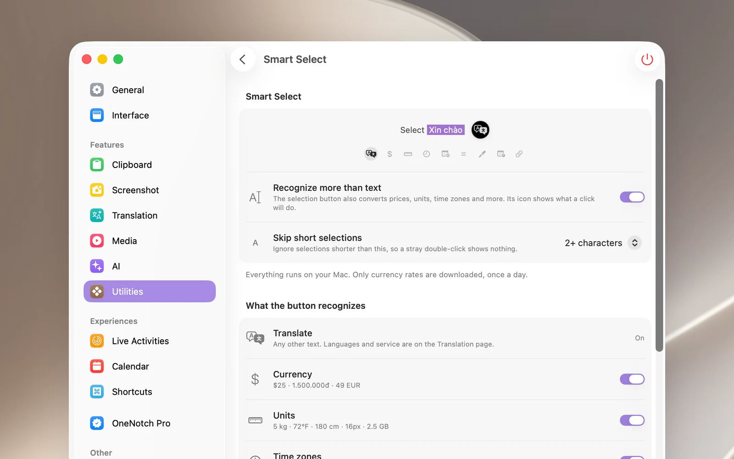
Task: Open Shortcuts in sidebar
Action: (150, 392)
